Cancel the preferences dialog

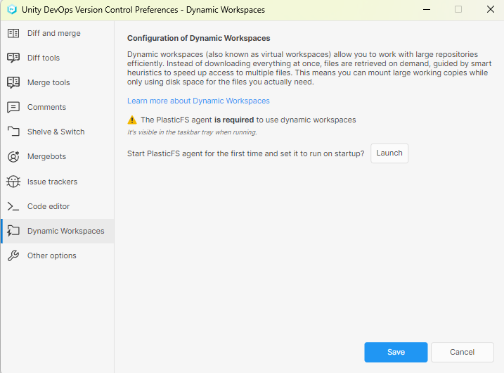click(x=462, y=352)
